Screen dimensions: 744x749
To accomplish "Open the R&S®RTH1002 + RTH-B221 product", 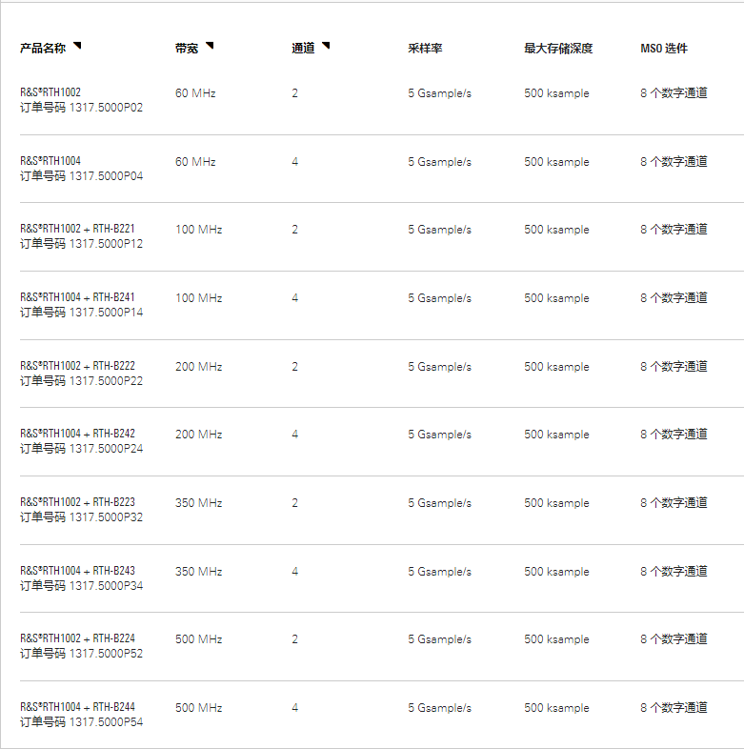I will [77, 229].
